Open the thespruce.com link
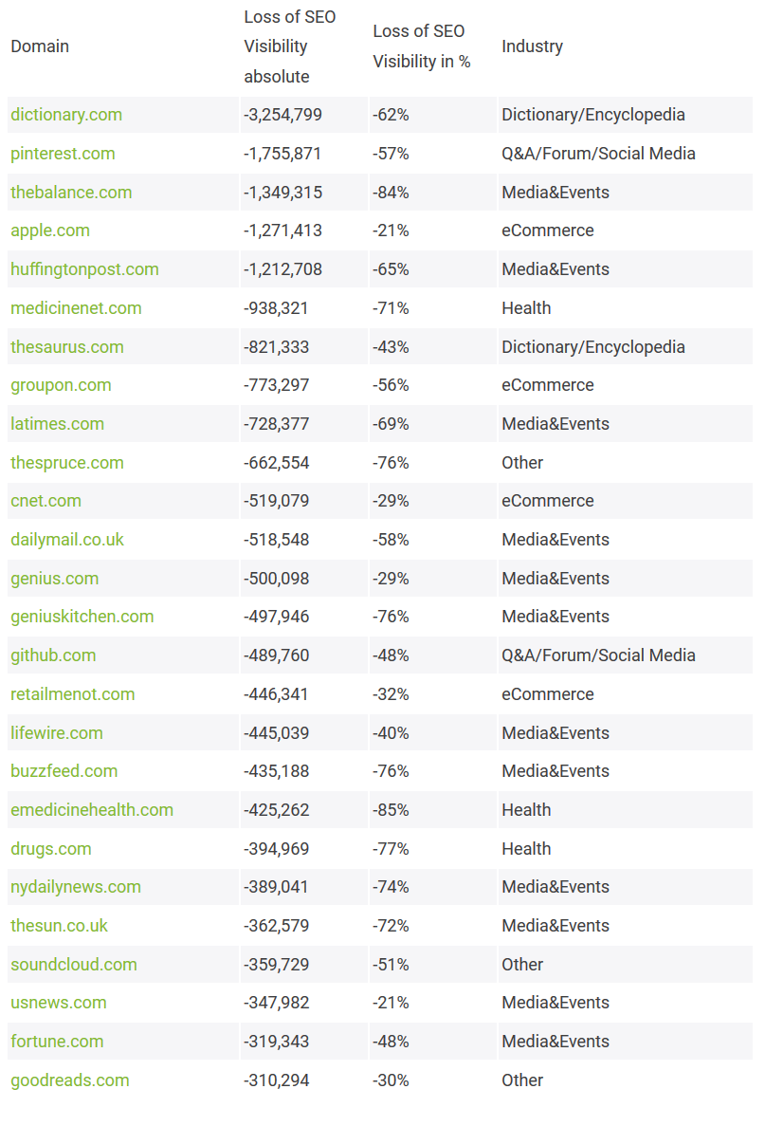Image resolution: width=765 pixels, height=1126 pixels. [67, 463]
